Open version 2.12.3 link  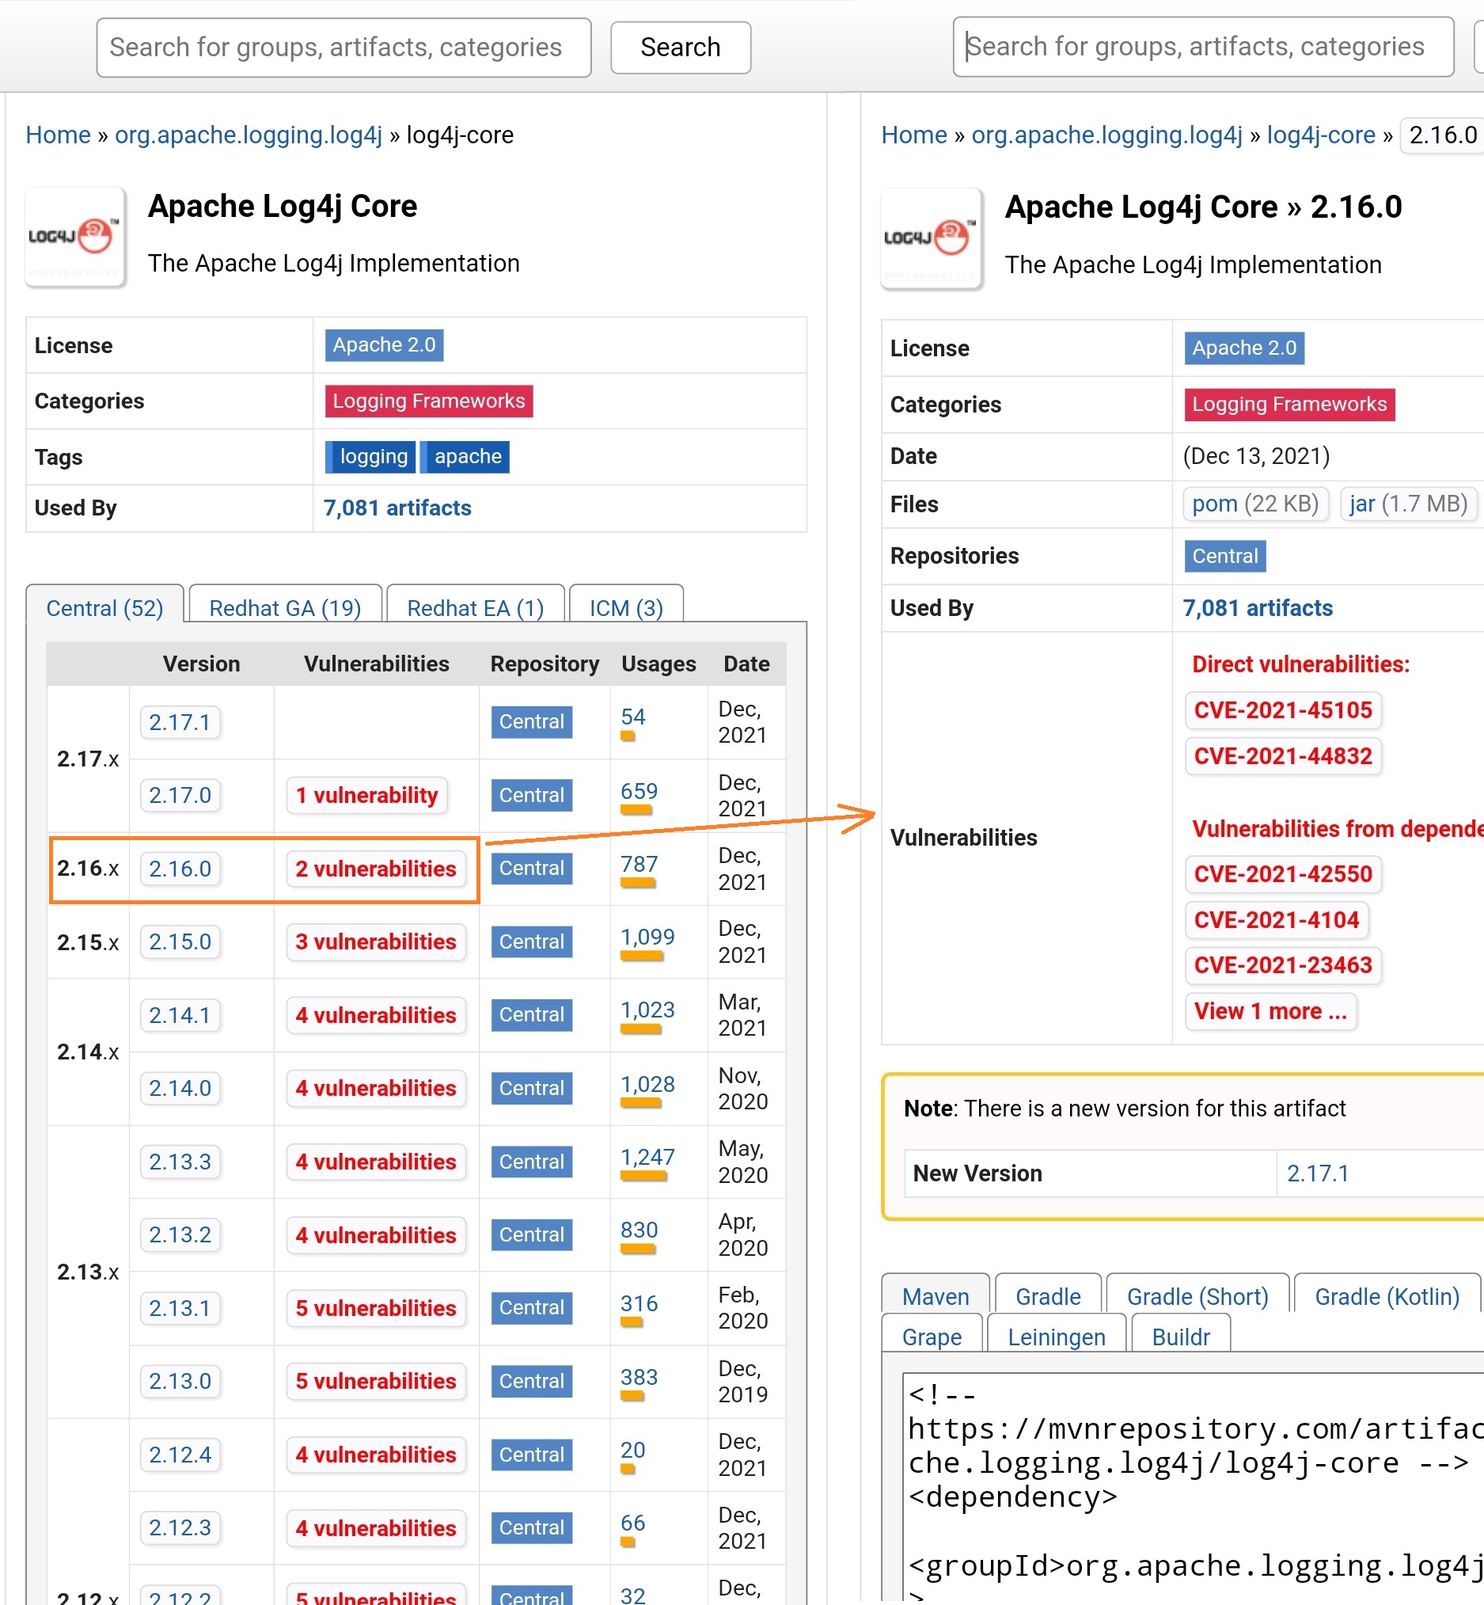coord(180,1527)
